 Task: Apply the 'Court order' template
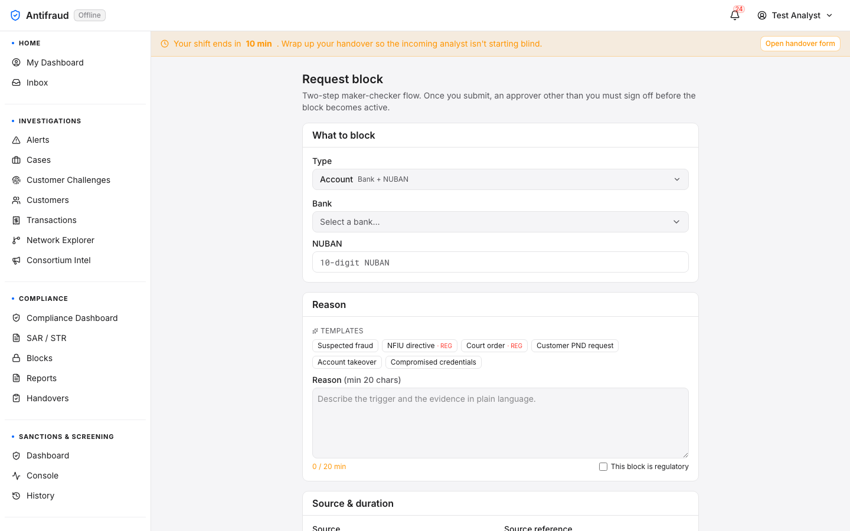(x=494, y=346)
